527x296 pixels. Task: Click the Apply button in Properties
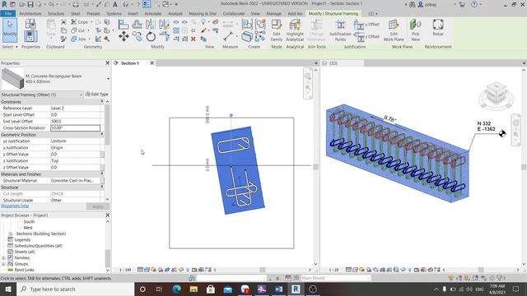click(98, 206)
